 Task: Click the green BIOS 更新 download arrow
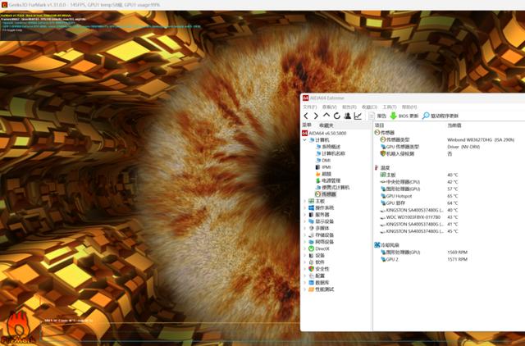[x=394, y=116]
